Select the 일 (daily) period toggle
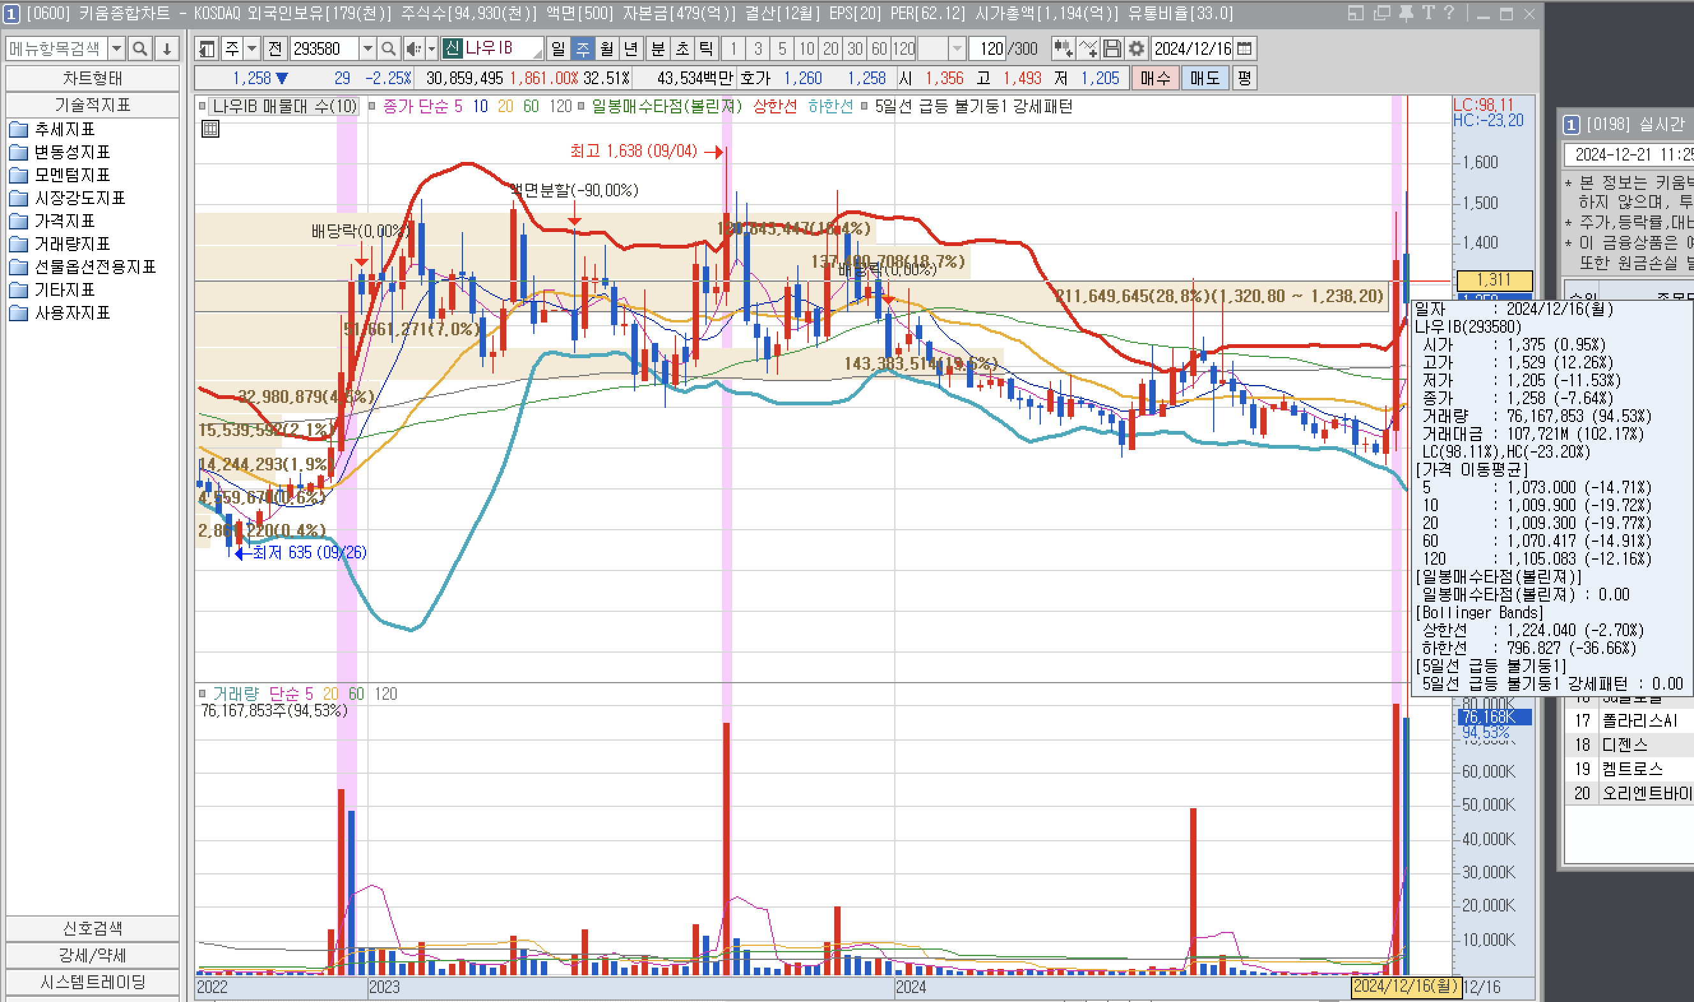Image resolution: width=1694 pixels, height=1002 pixels. tap(558, 48)
